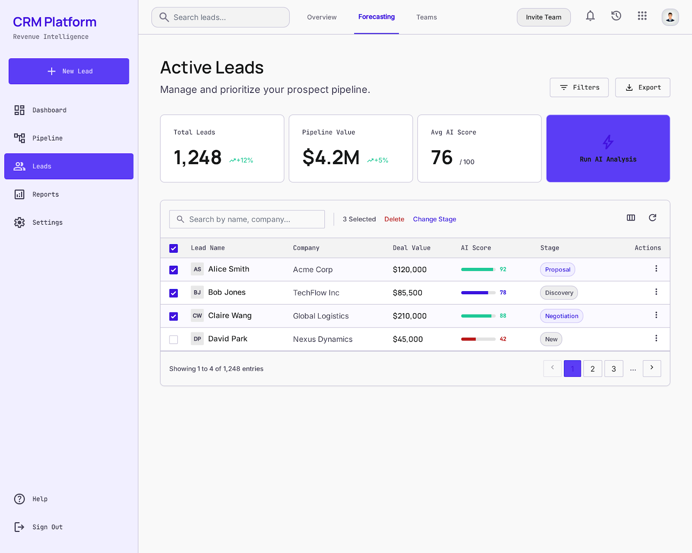This screenshot has height=553, width=692.
Task: Click the Dashboard sidebar icon
Action: [19, 110]
